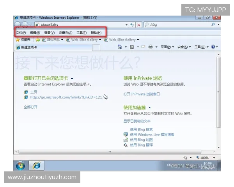Click the Favorites (收藏夹) star button
The height and width of the screenshot is (187, 234).
pos(23,40)
